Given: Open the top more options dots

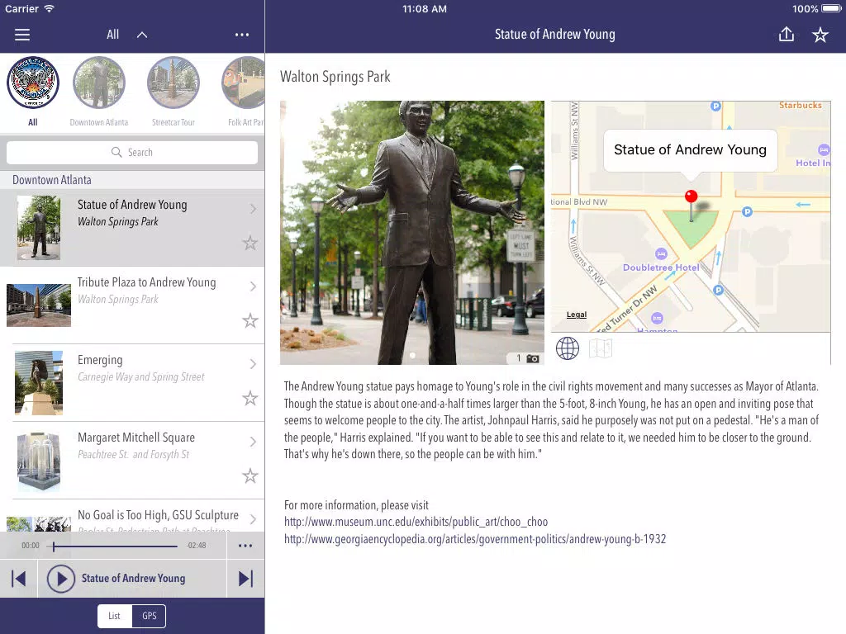Looking at the screenshot, I should click(242, 35).
